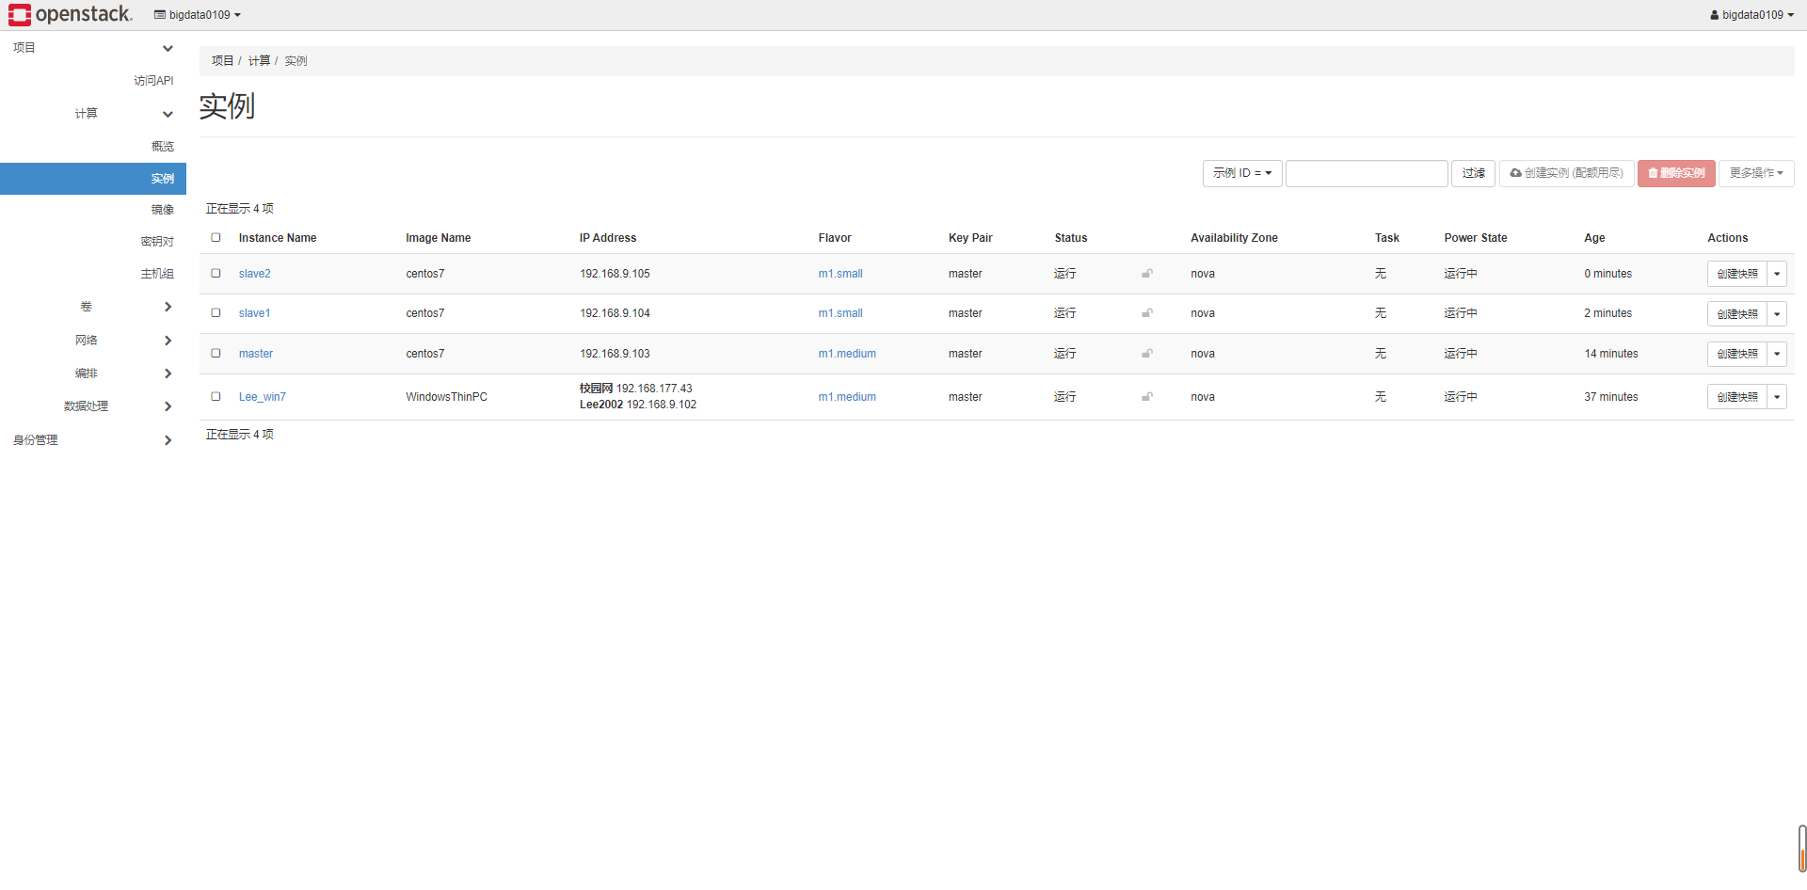
Task: Open 镜像 in sidebar
Action: pyautogui.click(x=163, y=210)
